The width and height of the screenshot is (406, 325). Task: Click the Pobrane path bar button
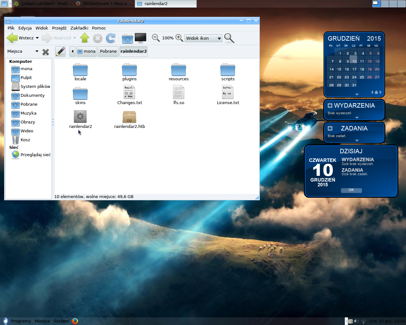tap(108, 51)
